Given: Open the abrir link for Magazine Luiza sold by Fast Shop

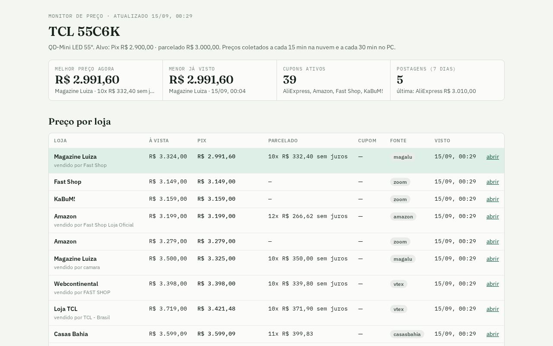Looking at the screenshot, I should coord(493,157).
